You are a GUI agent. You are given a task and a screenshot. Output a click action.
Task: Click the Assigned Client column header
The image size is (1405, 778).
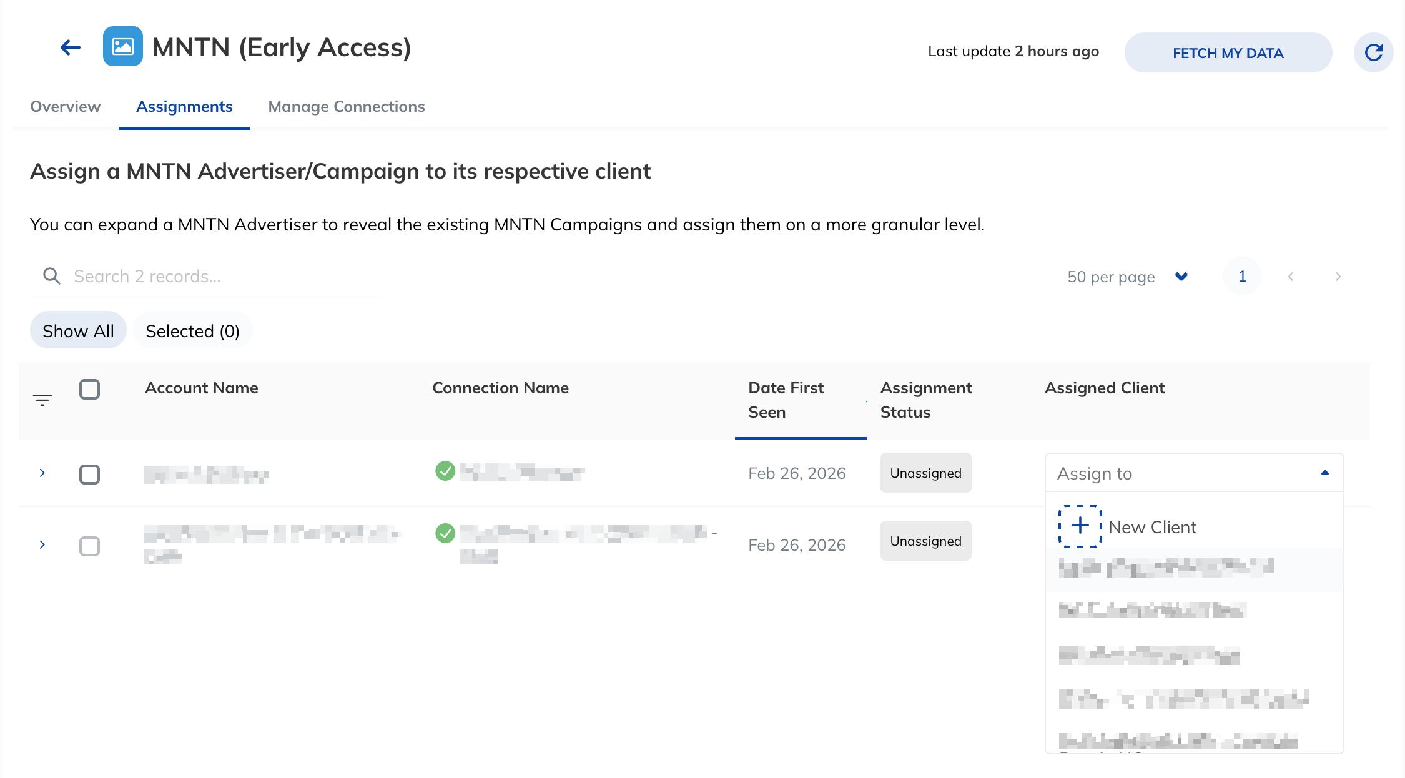(x=1105, y=388)
